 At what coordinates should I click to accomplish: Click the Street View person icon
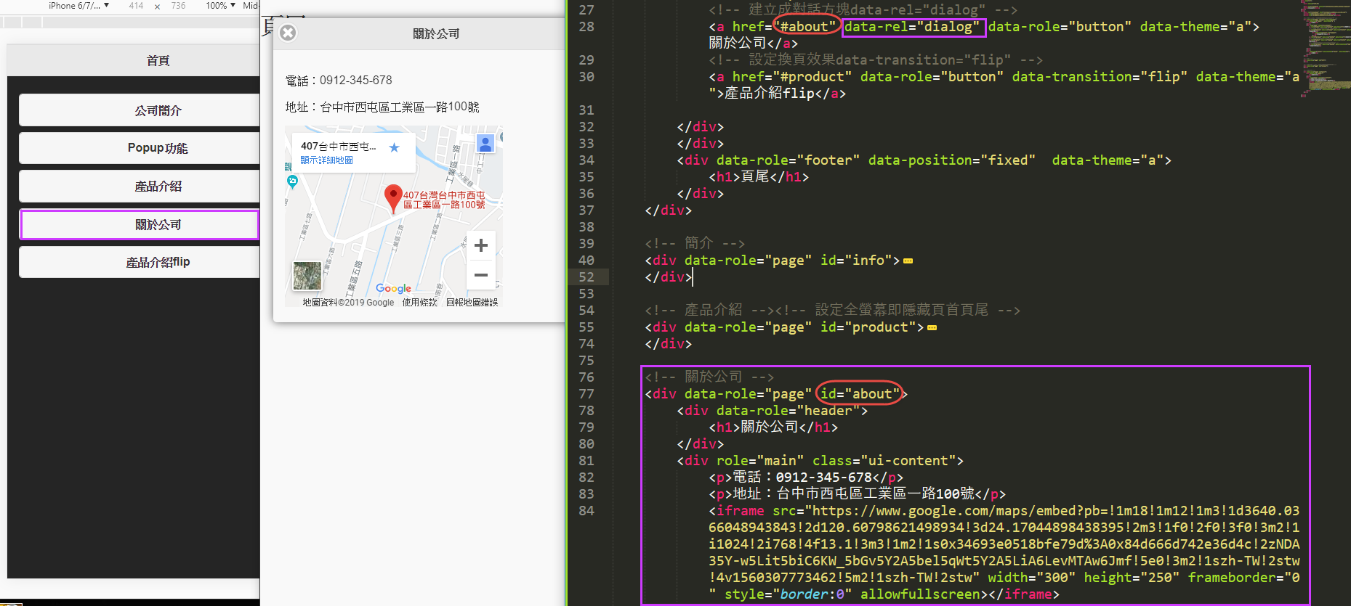coord(485,143)
